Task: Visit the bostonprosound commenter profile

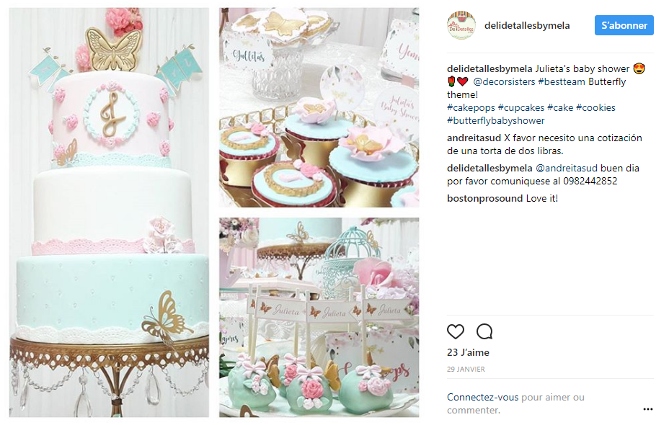Action: 484,199
